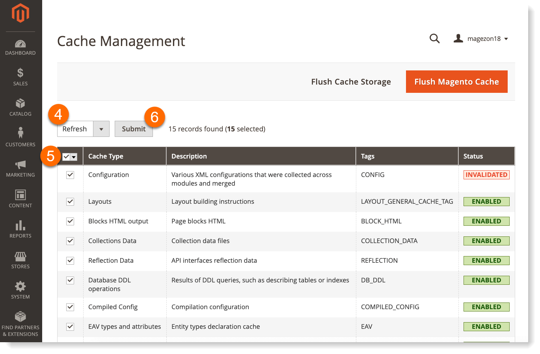
Task: Uncheck the Layouts cache checkbox
Action: tap(70, 202)
